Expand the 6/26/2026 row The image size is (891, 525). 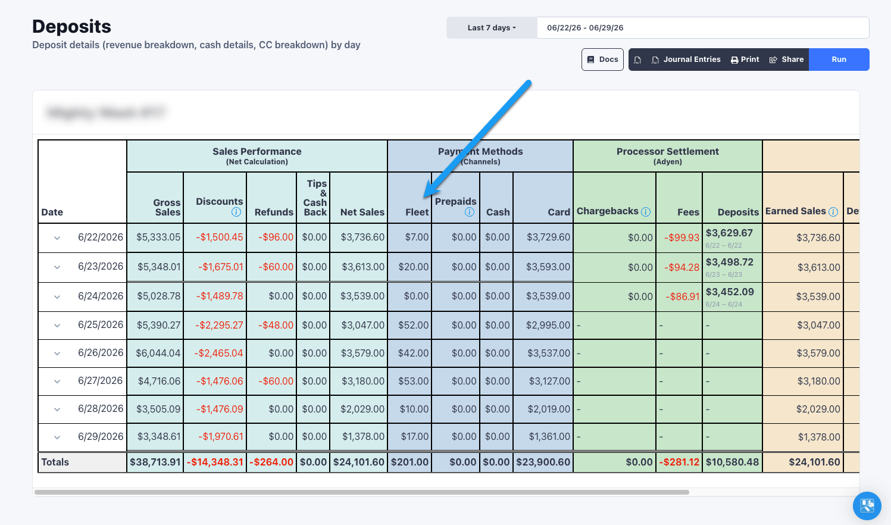tap(57, 354)
